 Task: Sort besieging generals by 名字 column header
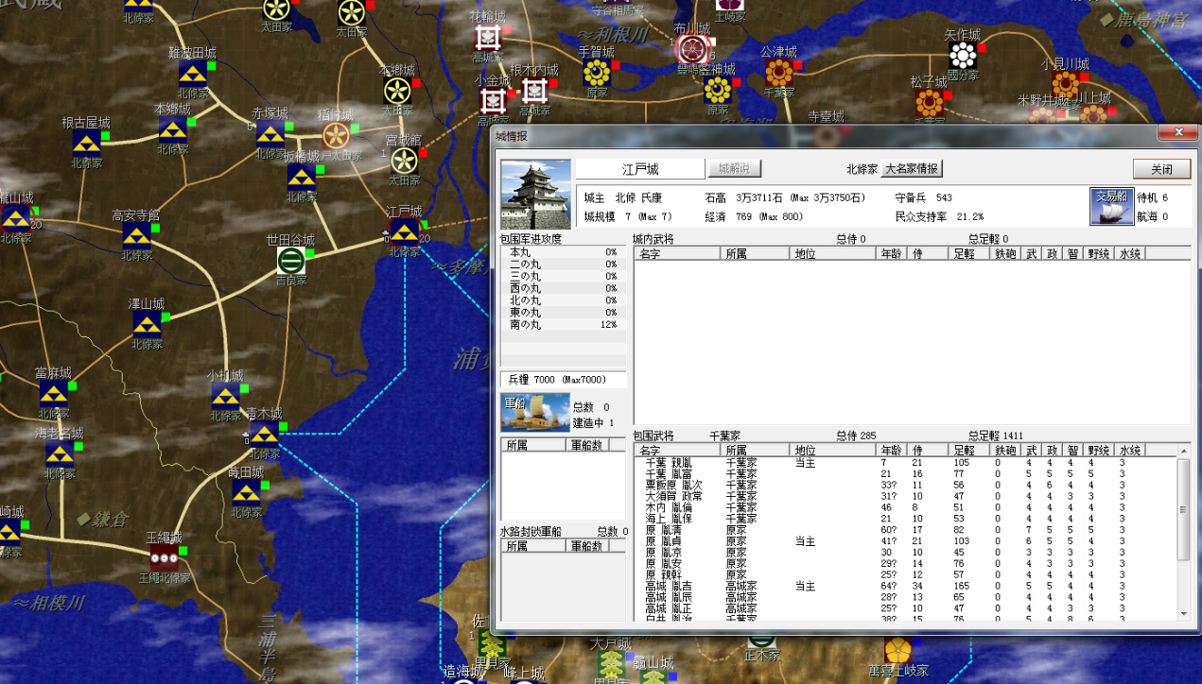point(677,451)
